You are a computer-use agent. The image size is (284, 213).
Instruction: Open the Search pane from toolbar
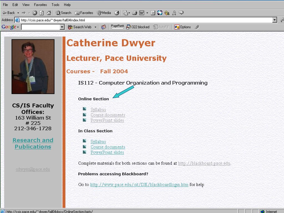click(64, 13)
